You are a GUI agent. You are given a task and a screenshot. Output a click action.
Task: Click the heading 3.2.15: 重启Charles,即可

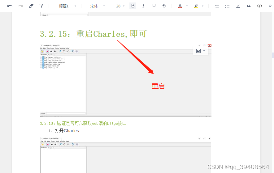pyautogui.click(x=93, y=34)
